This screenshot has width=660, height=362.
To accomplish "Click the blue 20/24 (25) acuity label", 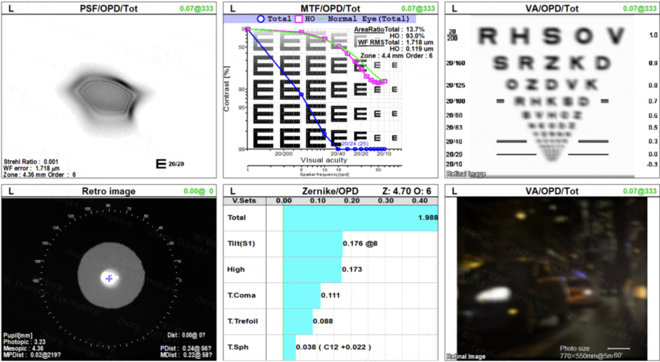I will click(x=355, y=144).
